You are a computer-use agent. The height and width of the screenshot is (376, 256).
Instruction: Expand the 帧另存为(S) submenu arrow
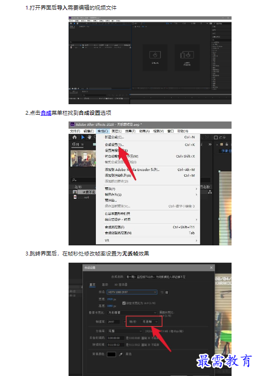197,194
